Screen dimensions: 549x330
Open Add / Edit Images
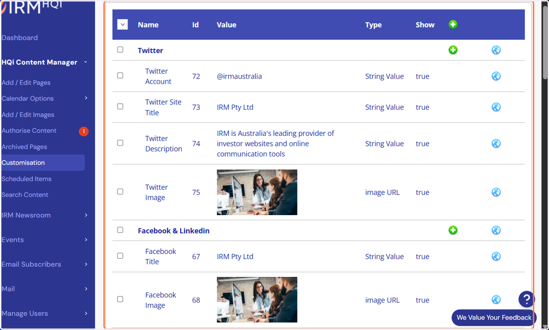(28, 115)
